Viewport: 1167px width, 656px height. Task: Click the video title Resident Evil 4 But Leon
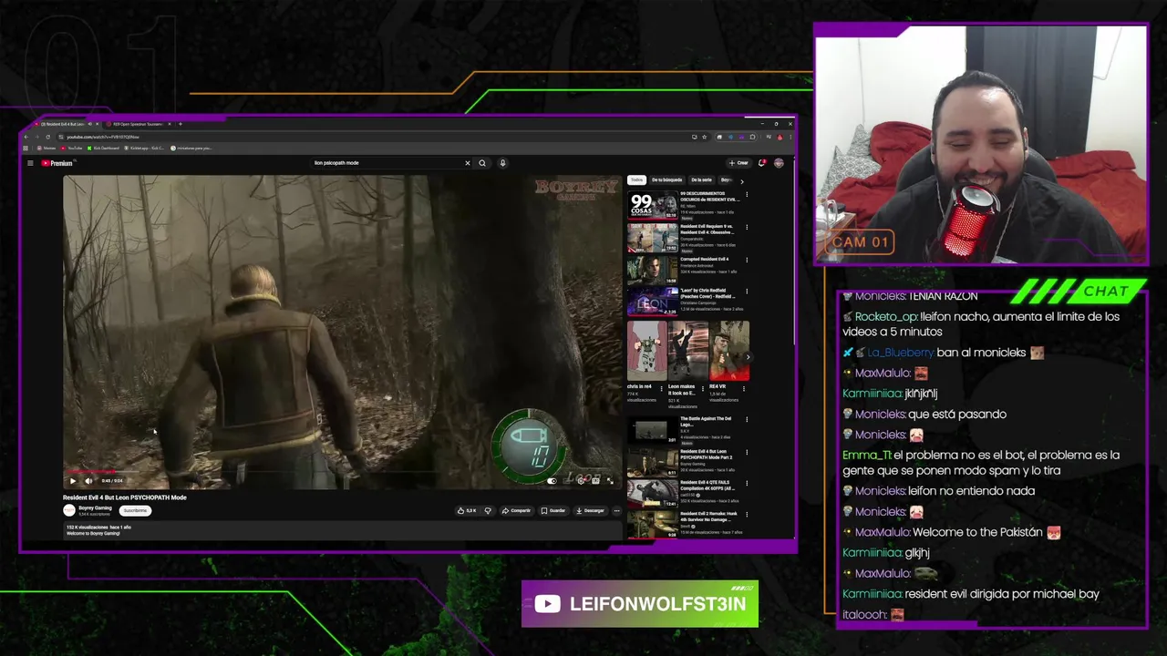124,497
